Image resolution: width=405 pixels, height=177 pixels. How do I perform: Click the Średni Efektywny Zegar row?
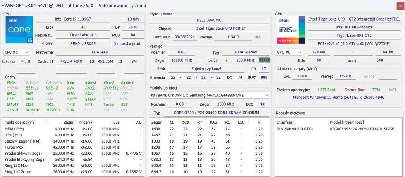point(73,160)
